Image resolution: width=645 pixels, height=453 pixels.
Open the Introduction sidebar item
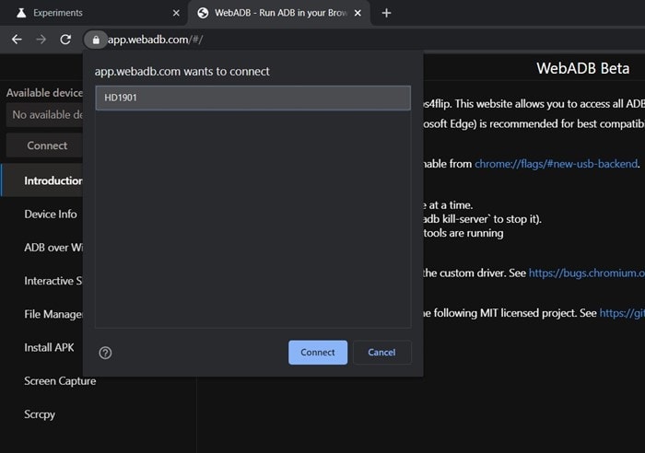[42, 180]
